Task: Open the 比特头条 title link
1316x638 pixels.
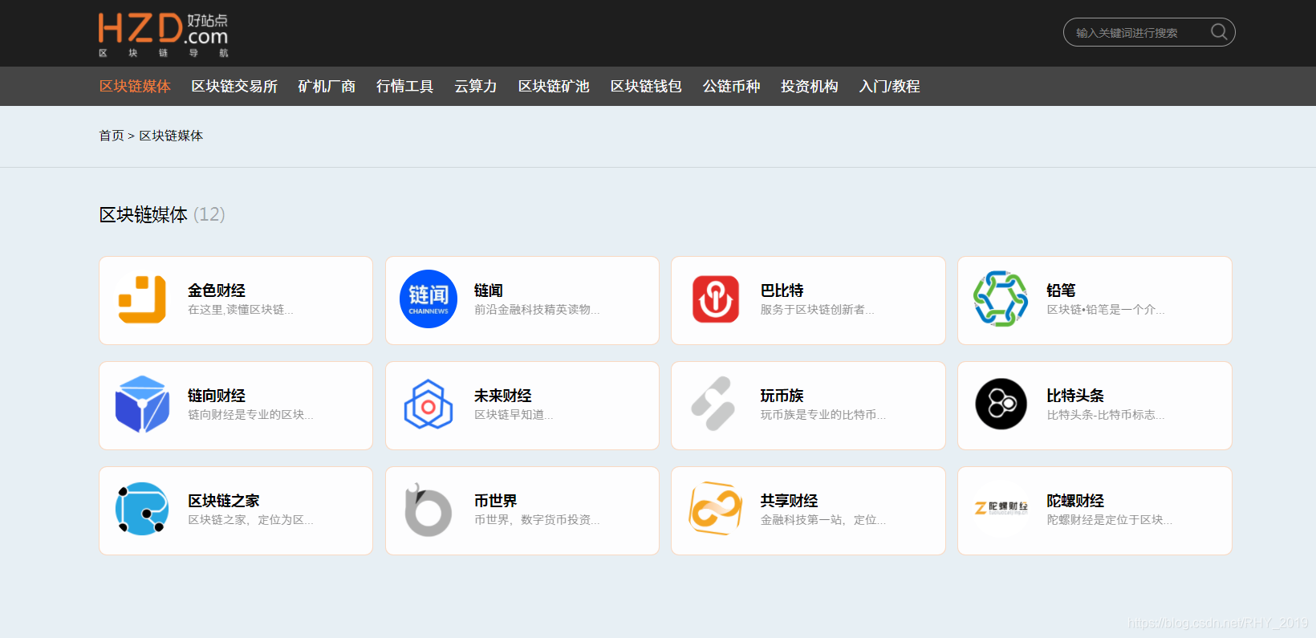Action: [x=1075, y=396]
